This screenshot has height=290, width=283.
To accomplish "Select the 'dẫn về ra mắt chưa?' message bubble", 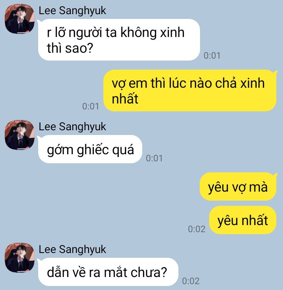I will [x=108, y=272].
